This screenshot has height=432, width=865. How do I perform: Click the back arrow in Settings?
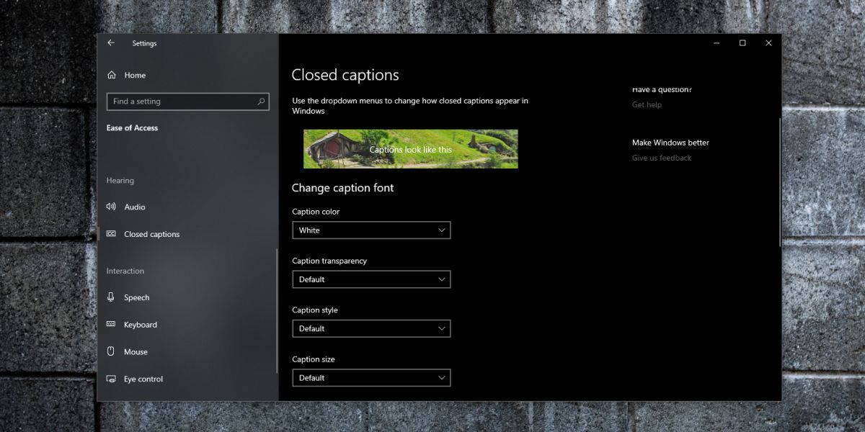tap(111, 43)
